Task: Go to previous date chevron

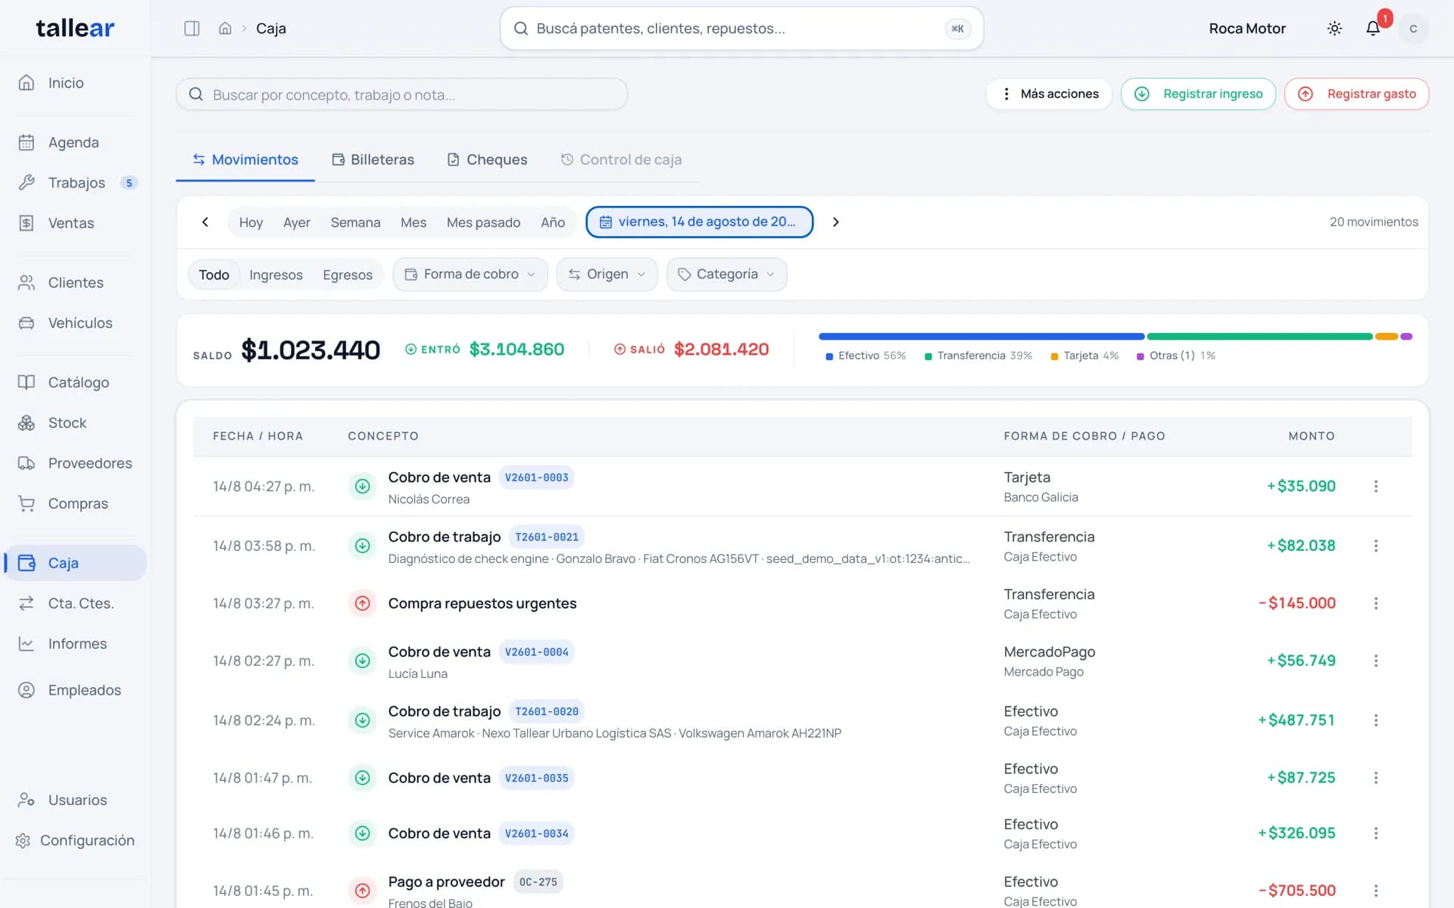Action: click(205, 222)
